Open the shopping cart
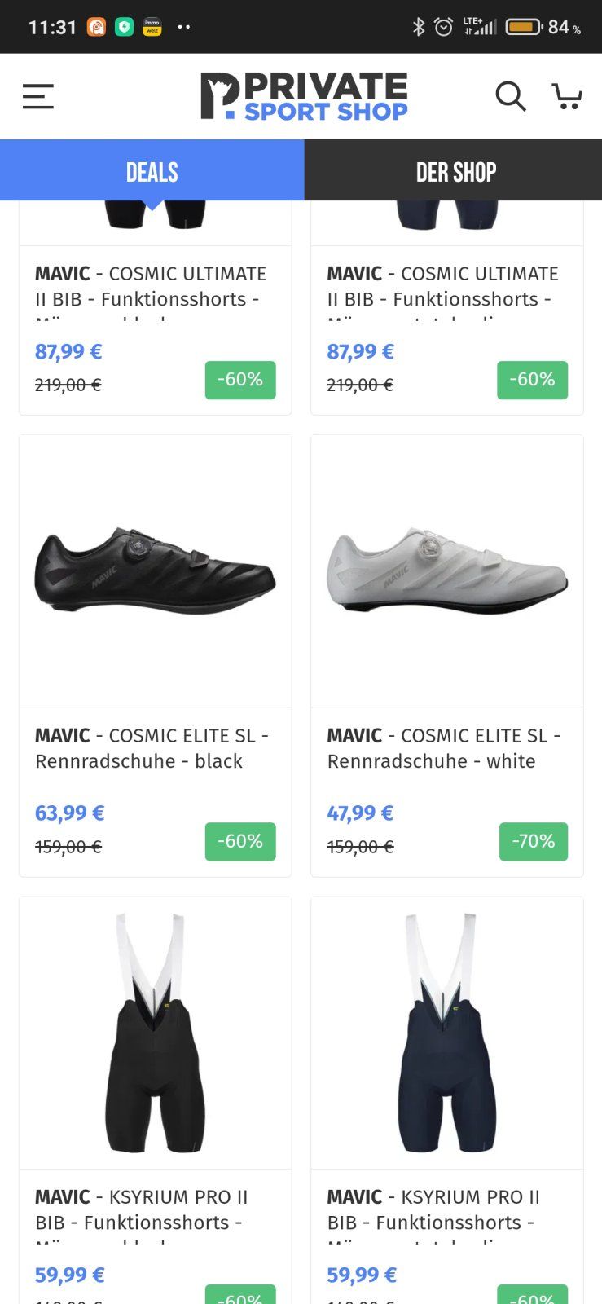This screenshot has height=1304, width=602. pos(567,96)
